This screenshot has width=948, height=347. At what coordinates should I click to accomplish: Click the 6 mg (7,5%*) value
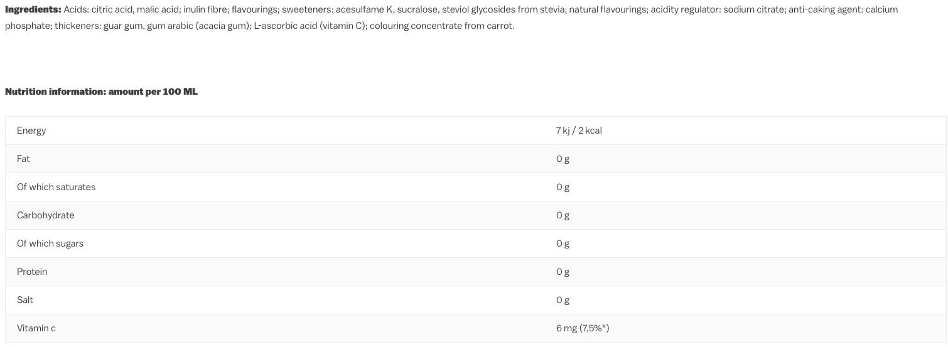(x=583, y=328)
